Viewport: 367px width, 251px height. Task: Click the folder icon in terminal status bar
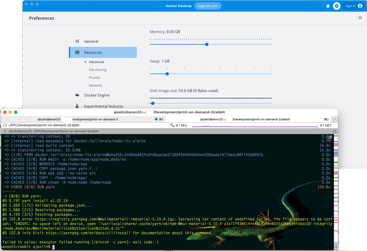point(5,125)
